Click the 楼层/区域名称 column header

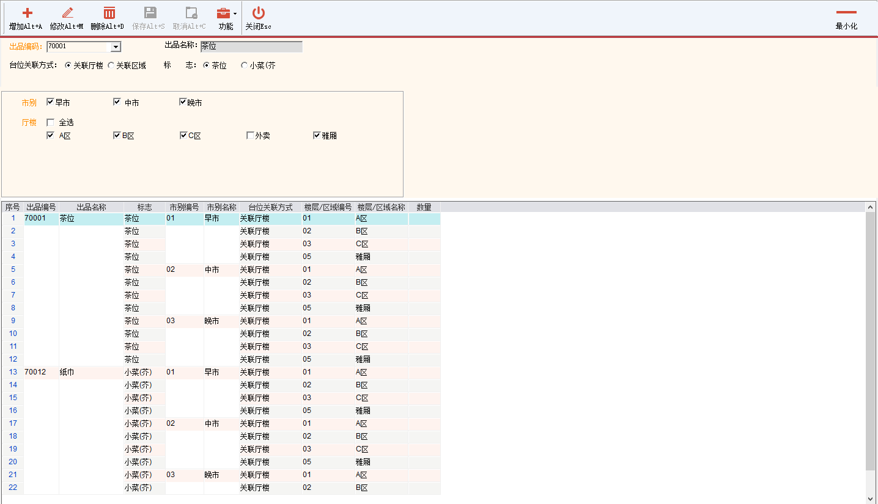tap(382, 207)
